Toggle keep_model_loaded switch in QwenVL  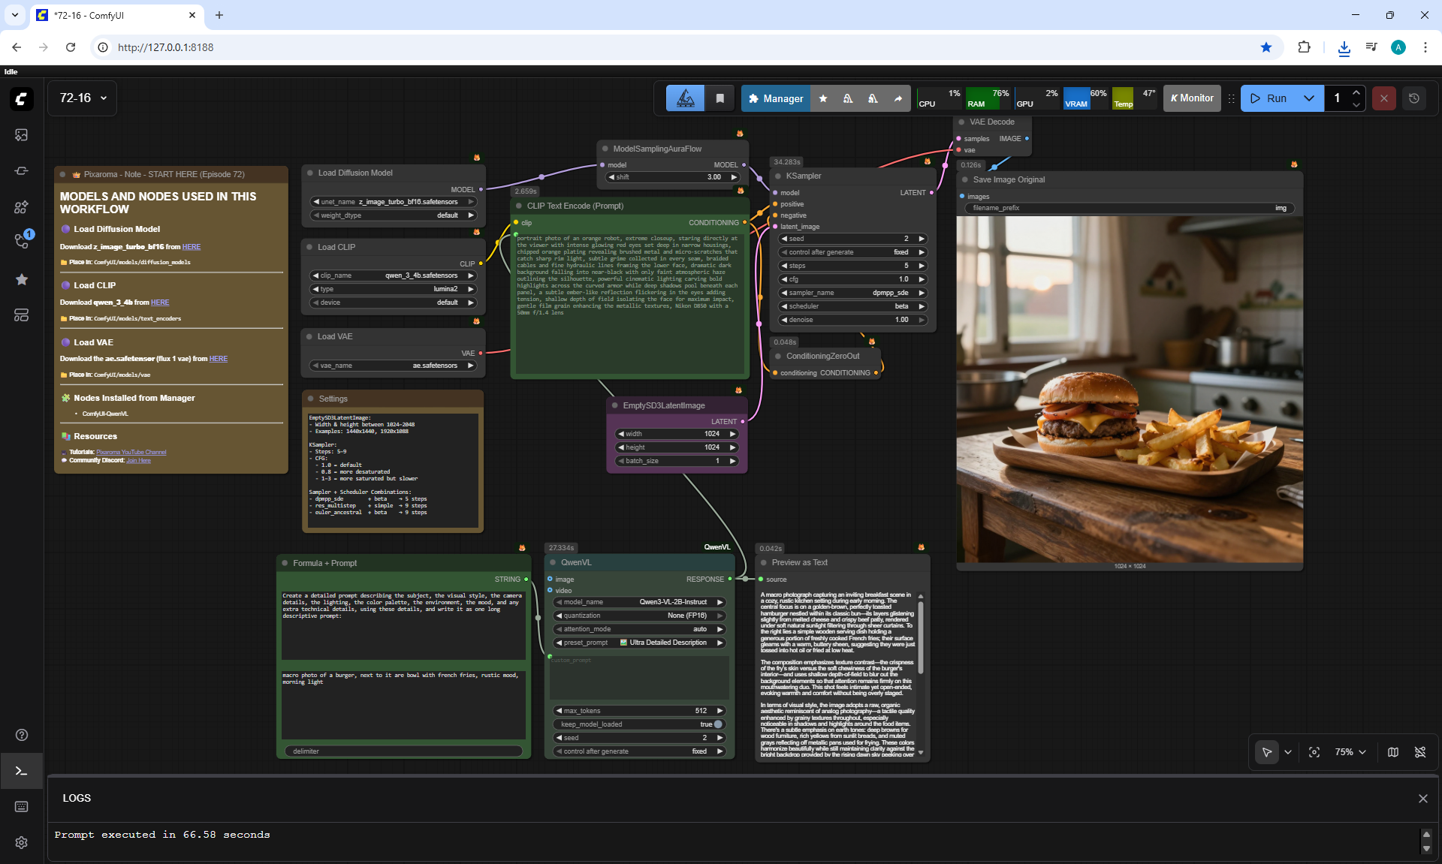[716, 724]
